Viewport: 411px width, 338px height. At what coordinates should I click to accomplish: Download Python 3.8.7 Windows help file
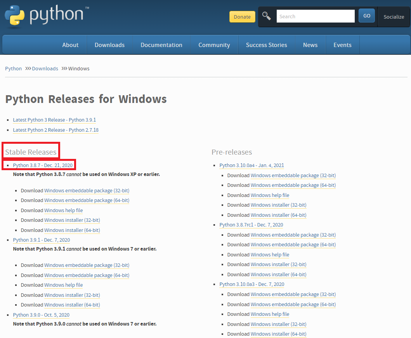[63, 211]
